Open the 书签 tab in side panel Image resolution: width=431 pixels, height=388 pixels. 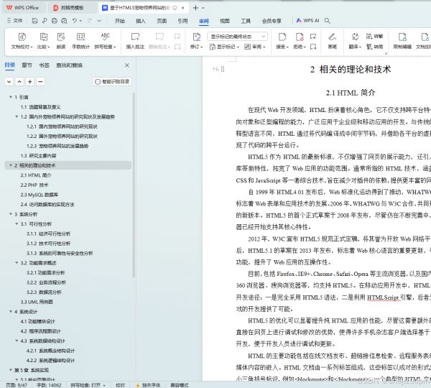[x=45, y=65]
